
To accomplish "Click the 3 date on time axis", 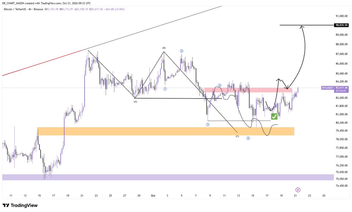I will tap(167, 195).
